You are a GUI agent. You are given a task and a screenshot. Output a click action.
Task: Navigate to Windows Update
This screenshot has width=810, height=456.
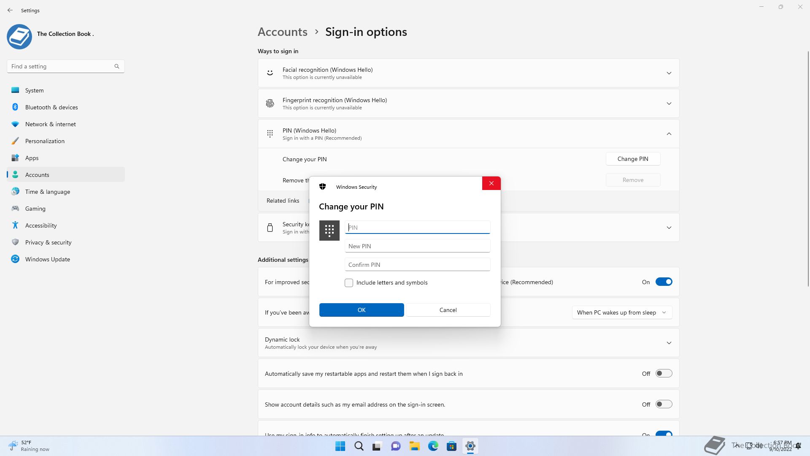[x=66, y=259]
